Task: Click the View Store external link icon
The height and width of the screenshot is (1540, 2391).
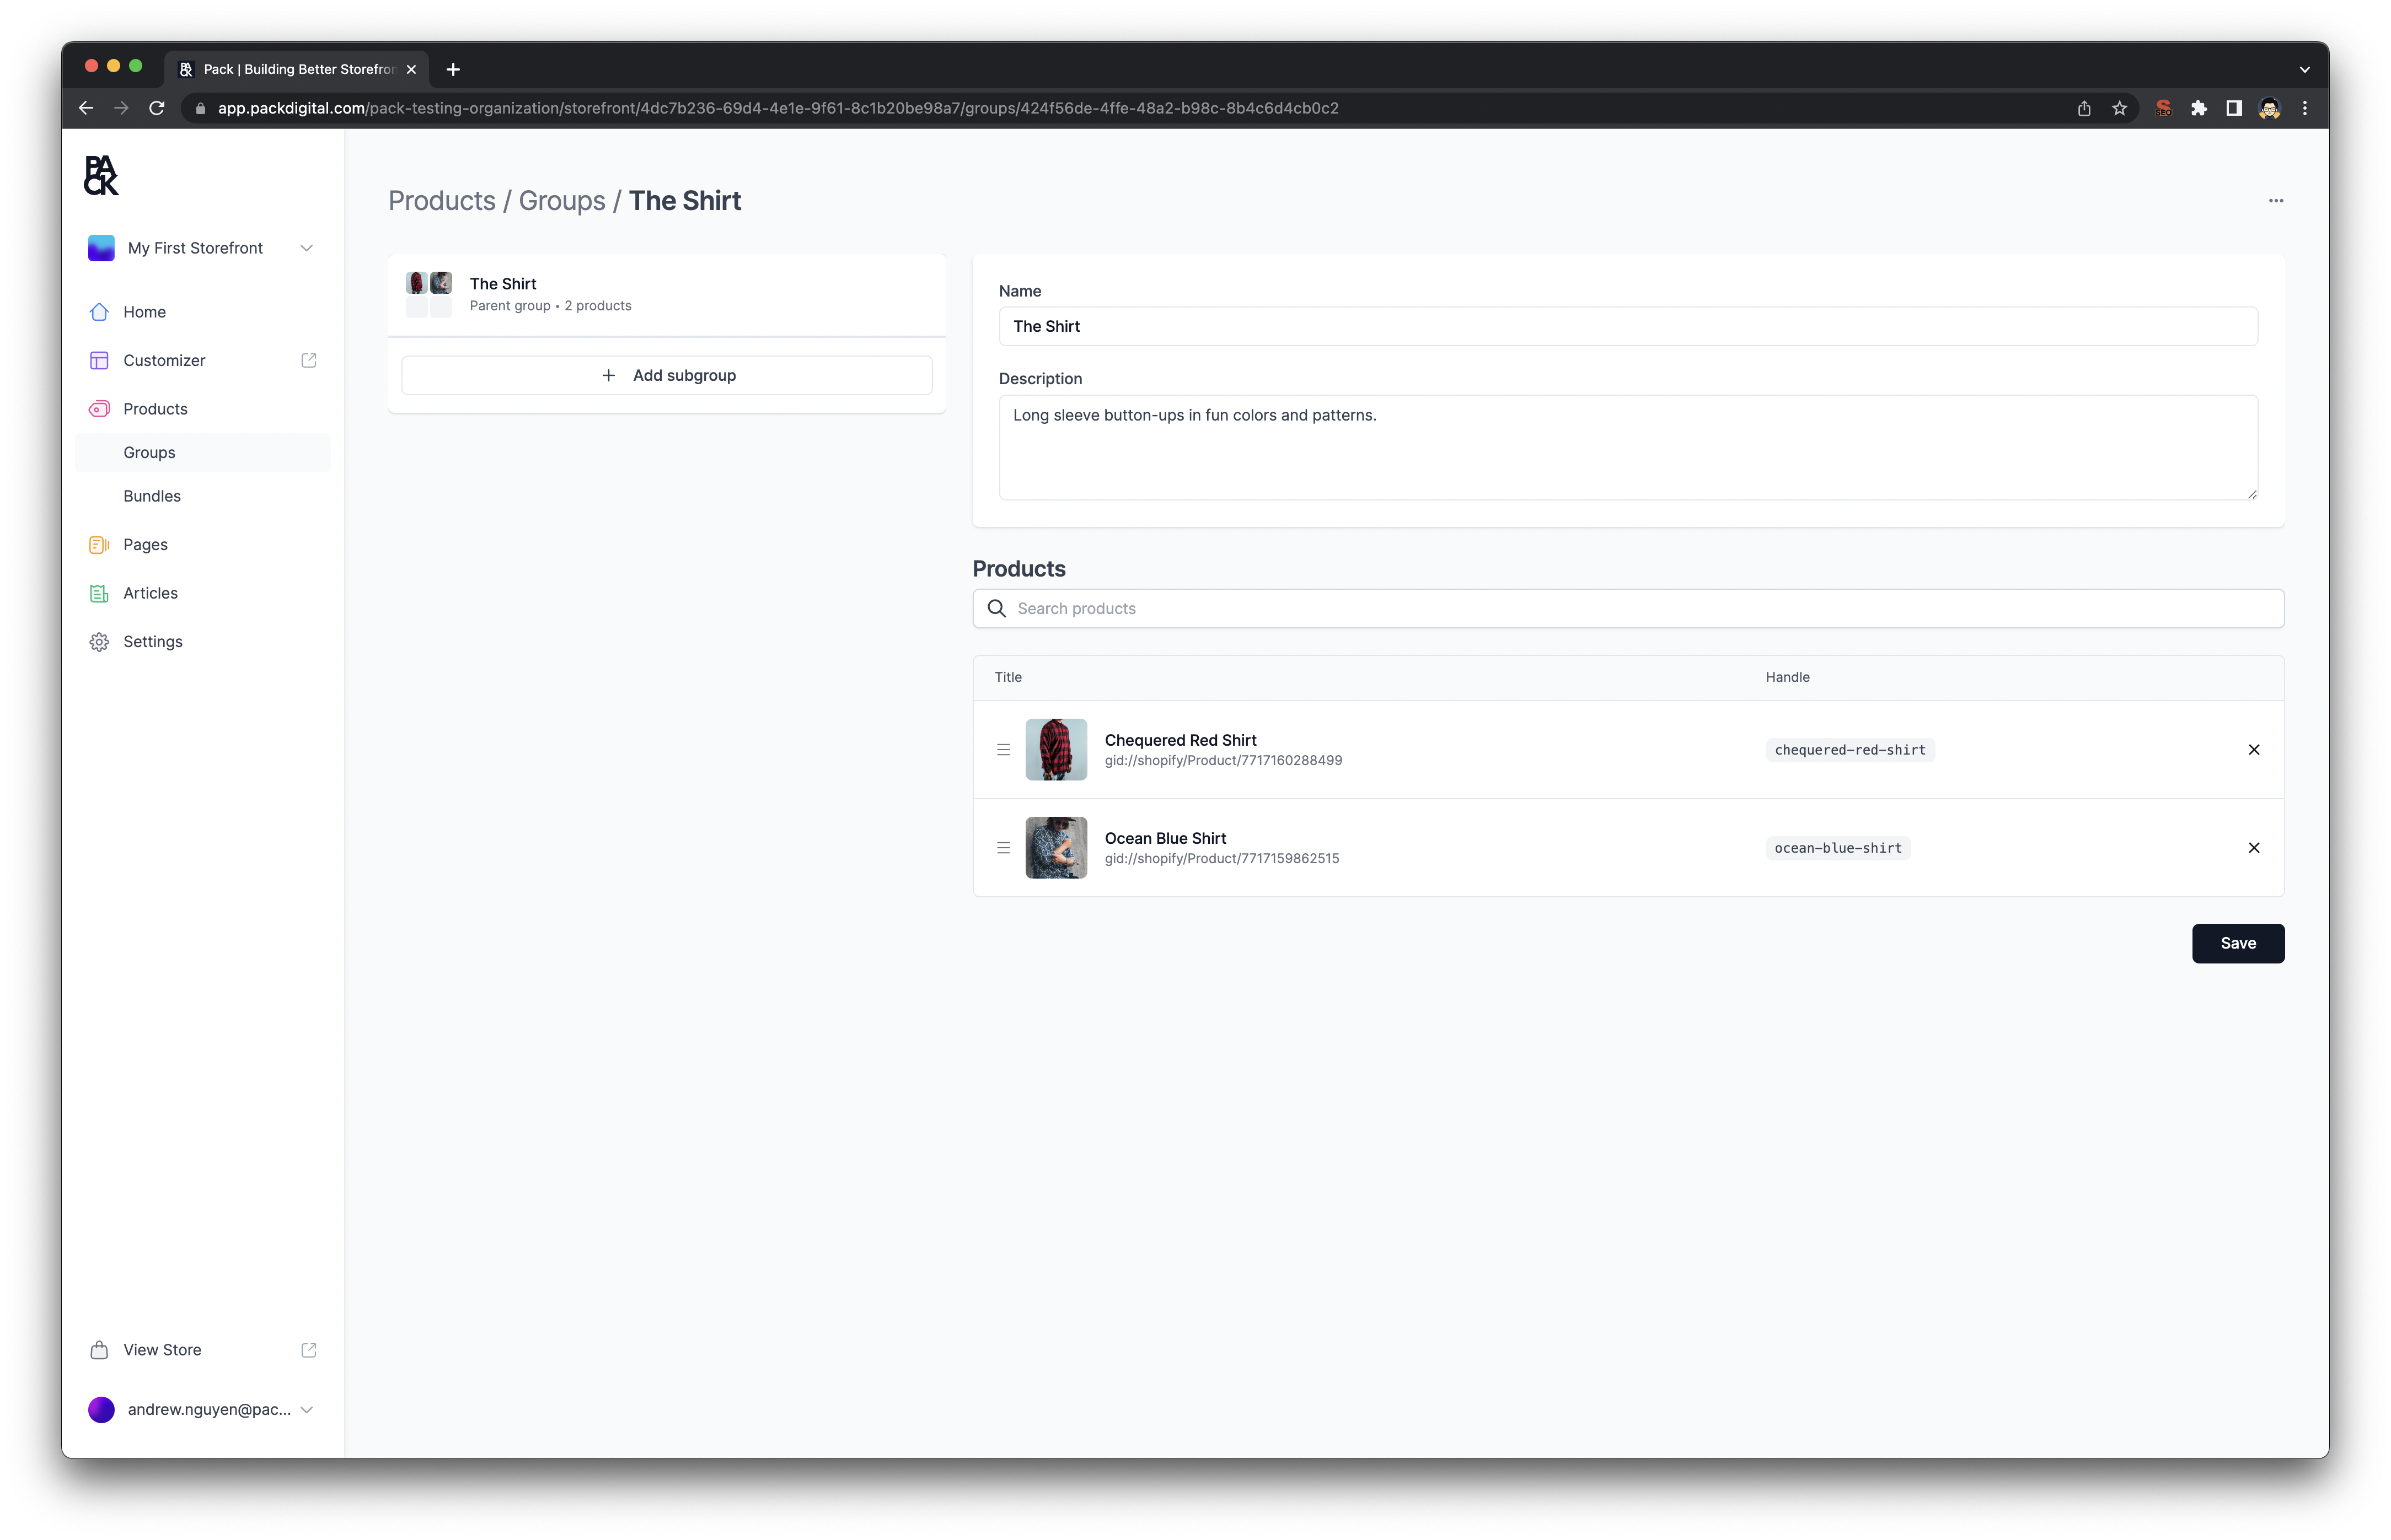Action: [x=308, y=1350]
